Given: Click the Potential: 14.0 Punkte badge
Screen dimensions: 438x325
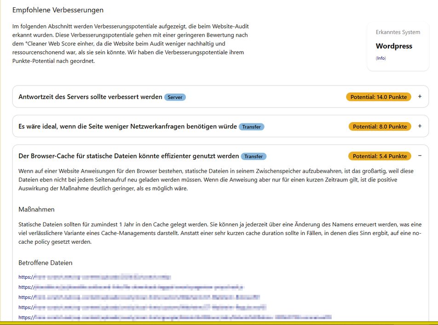Looking at the screenshot, I should pos(379,97).
